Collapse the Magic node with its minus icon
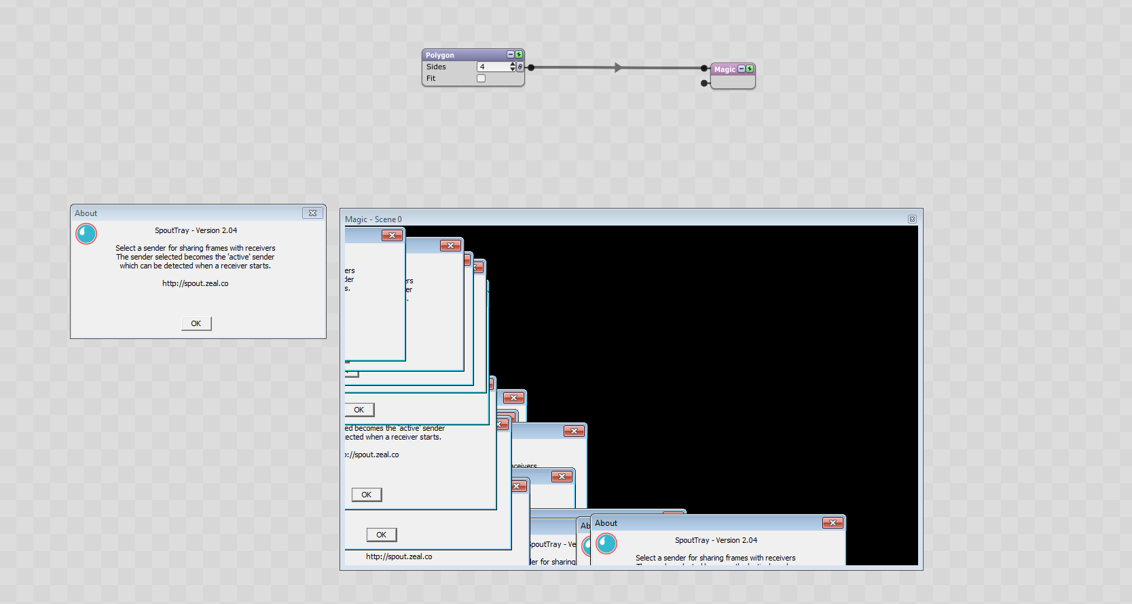1132x604 pixels. (742, 69)
